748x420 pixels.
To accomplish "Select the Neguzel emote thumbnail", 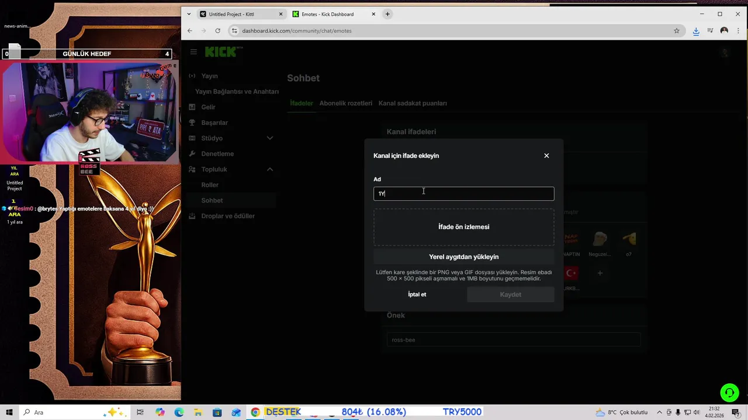I will [x=600, y=239].
